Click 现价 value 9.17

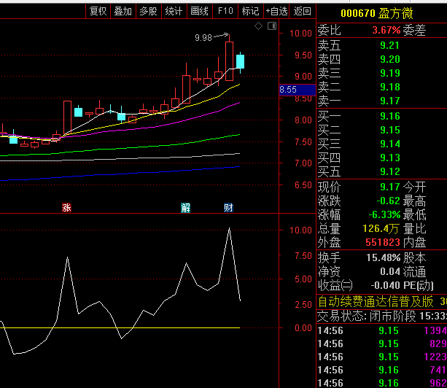click(x=390, y=187)
